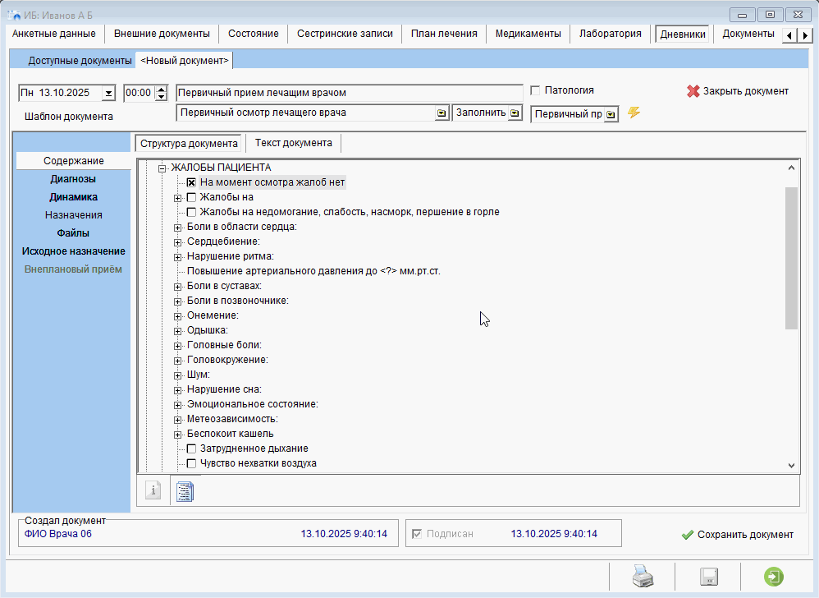This screenshot has width=819, height=598.
Task: Click the tree's vertical scrollbar thumb
Action: pos(791,258)
